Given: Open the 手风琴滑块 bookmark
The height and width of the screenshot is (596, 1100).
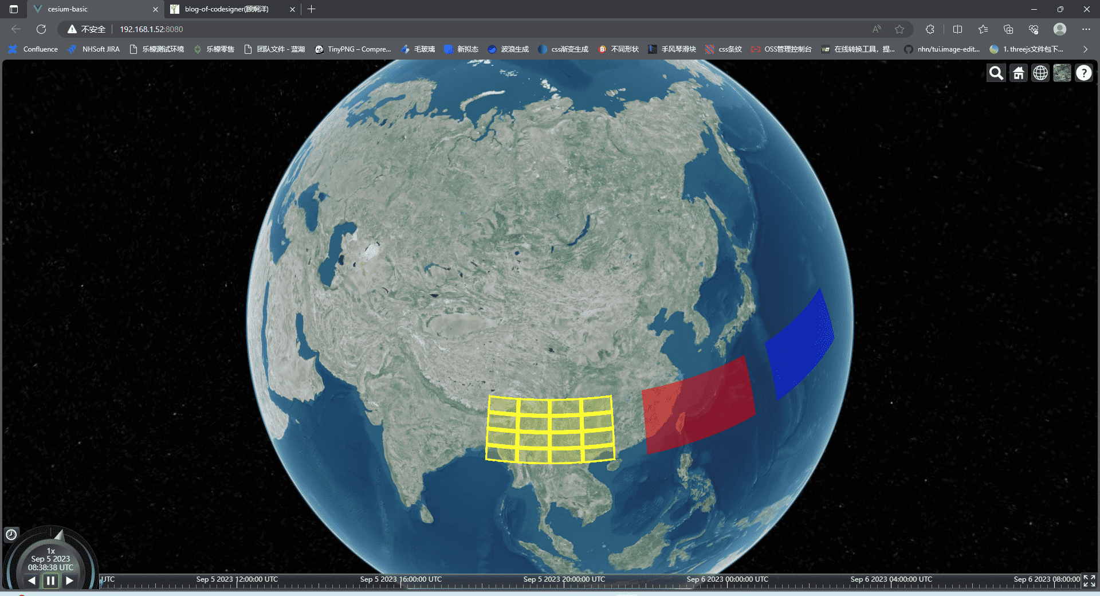Looking at the screenshot, I should [672, 49].
